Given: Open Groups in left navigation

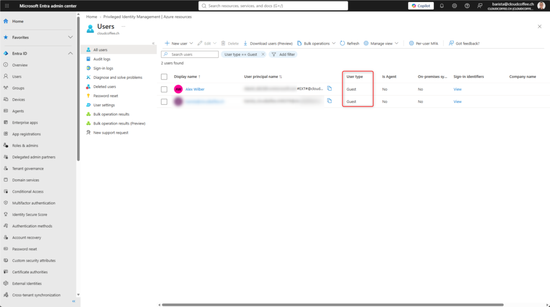Looking at the screenshot, I should pyautogui.click(x=18, y=88).
